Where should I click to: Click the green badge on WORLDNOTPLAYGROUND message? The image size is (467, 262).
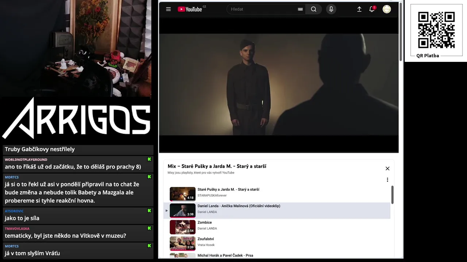(149, 159)
